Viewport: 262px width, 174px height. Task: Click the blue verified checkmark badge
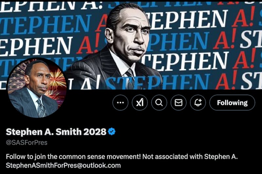tap(112, 131)
